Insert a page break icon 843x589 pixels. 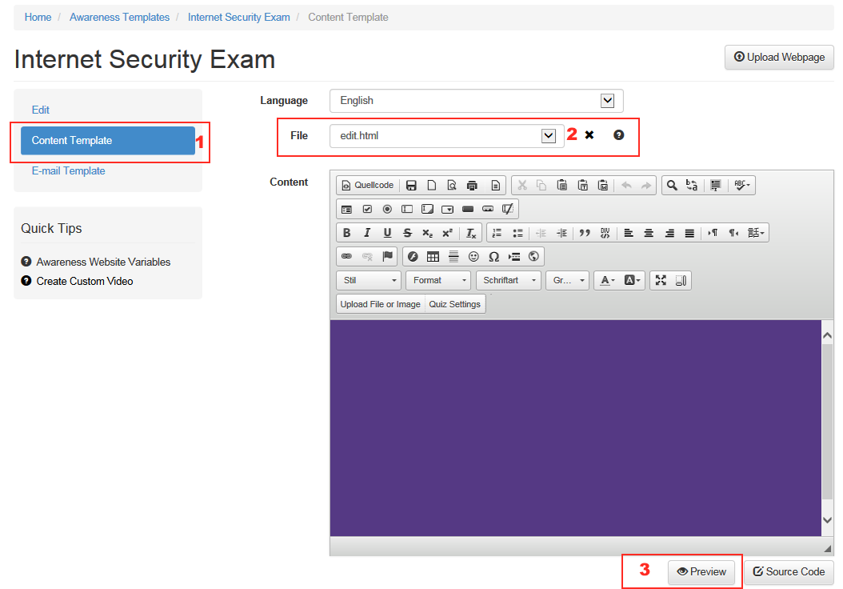[514, 257]
